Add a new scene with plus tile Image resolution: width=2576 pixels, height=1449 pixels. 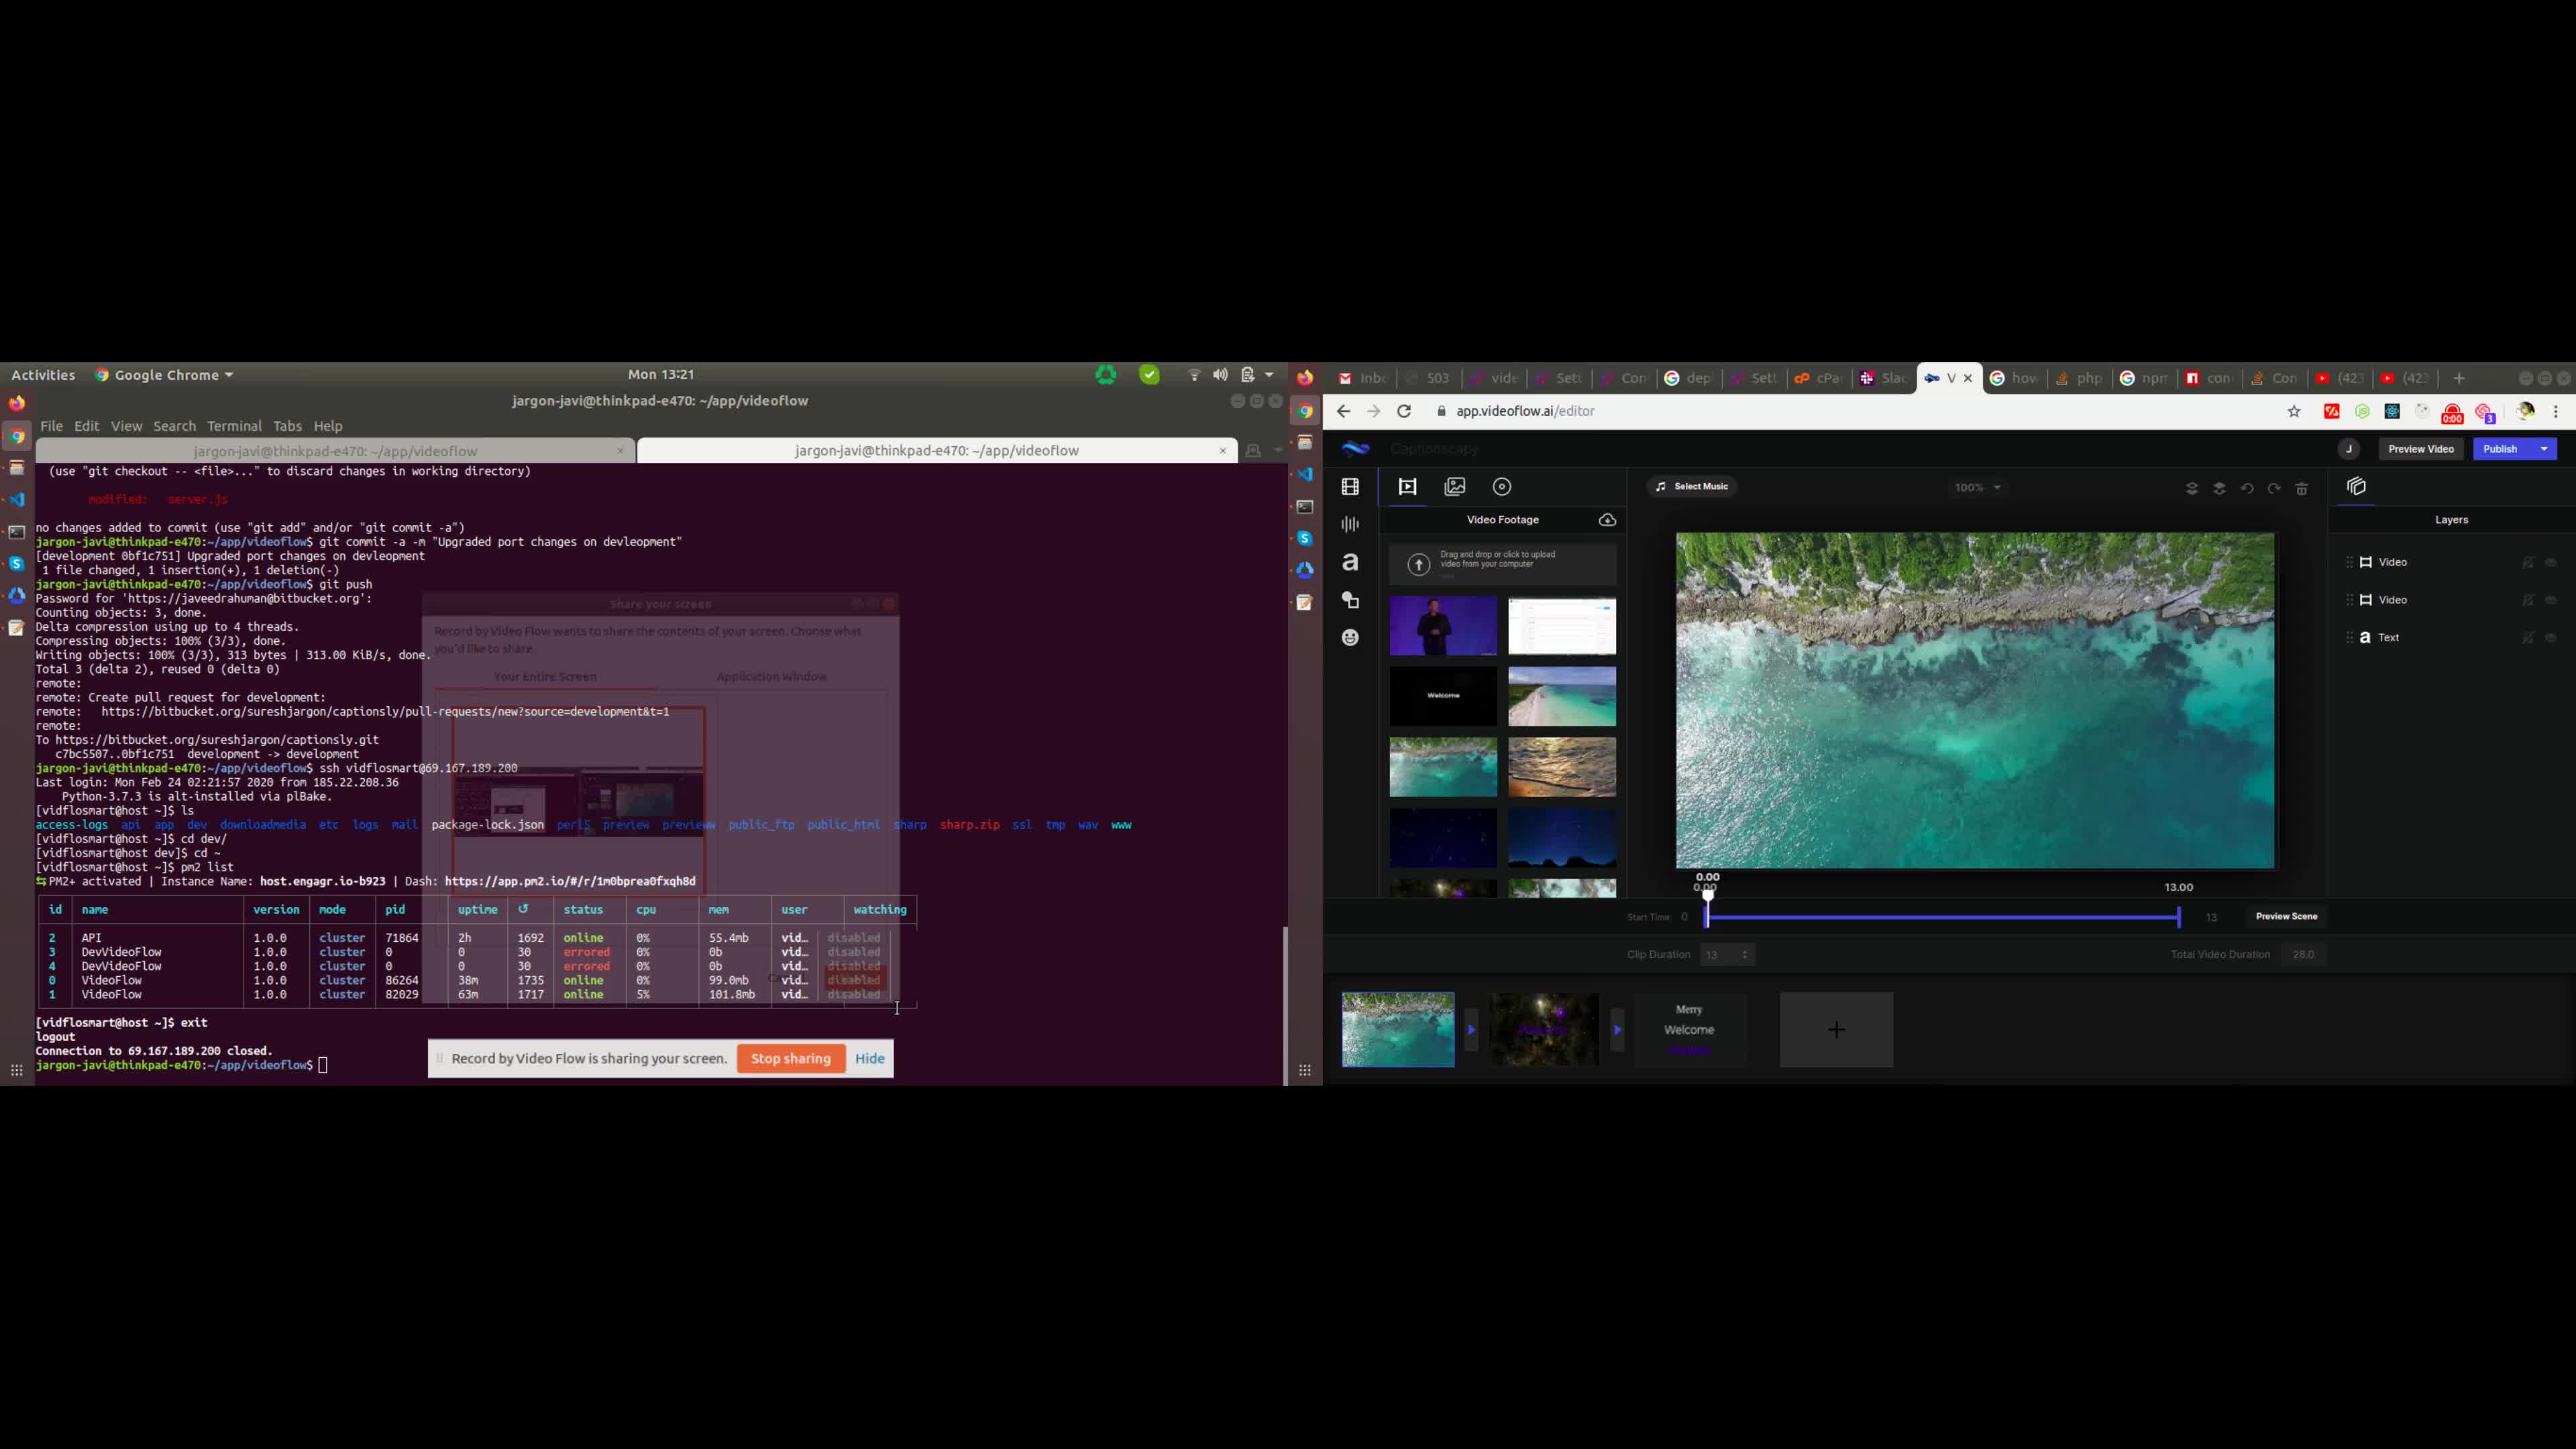coord(1836,1030)
